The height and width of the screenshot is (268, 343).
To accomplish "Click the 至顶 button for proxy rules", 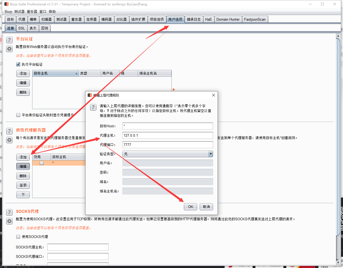I will pos(23,185).
